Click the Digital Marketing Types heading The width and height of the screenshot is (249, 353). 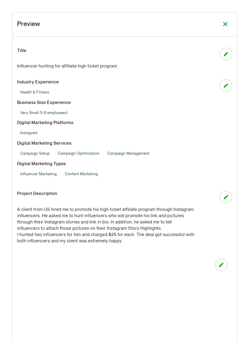point(41,164)
